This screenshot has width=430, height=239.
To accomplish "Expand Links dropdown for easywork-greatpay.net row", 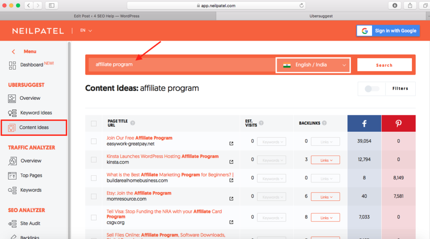I will 325,142.
